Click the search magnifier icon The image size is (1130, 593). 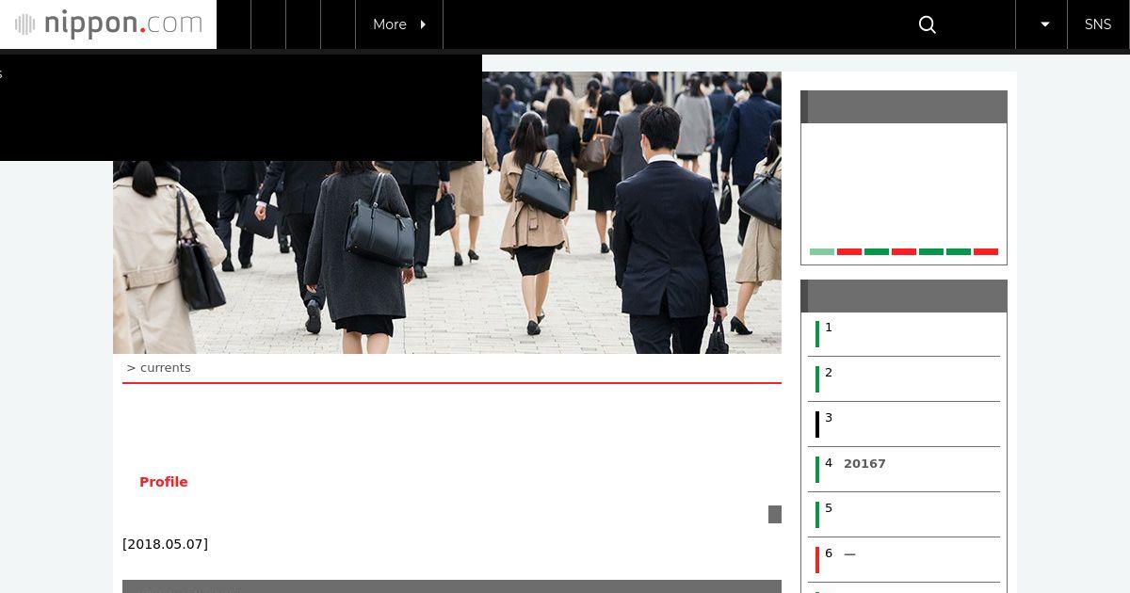pos(928,24)
